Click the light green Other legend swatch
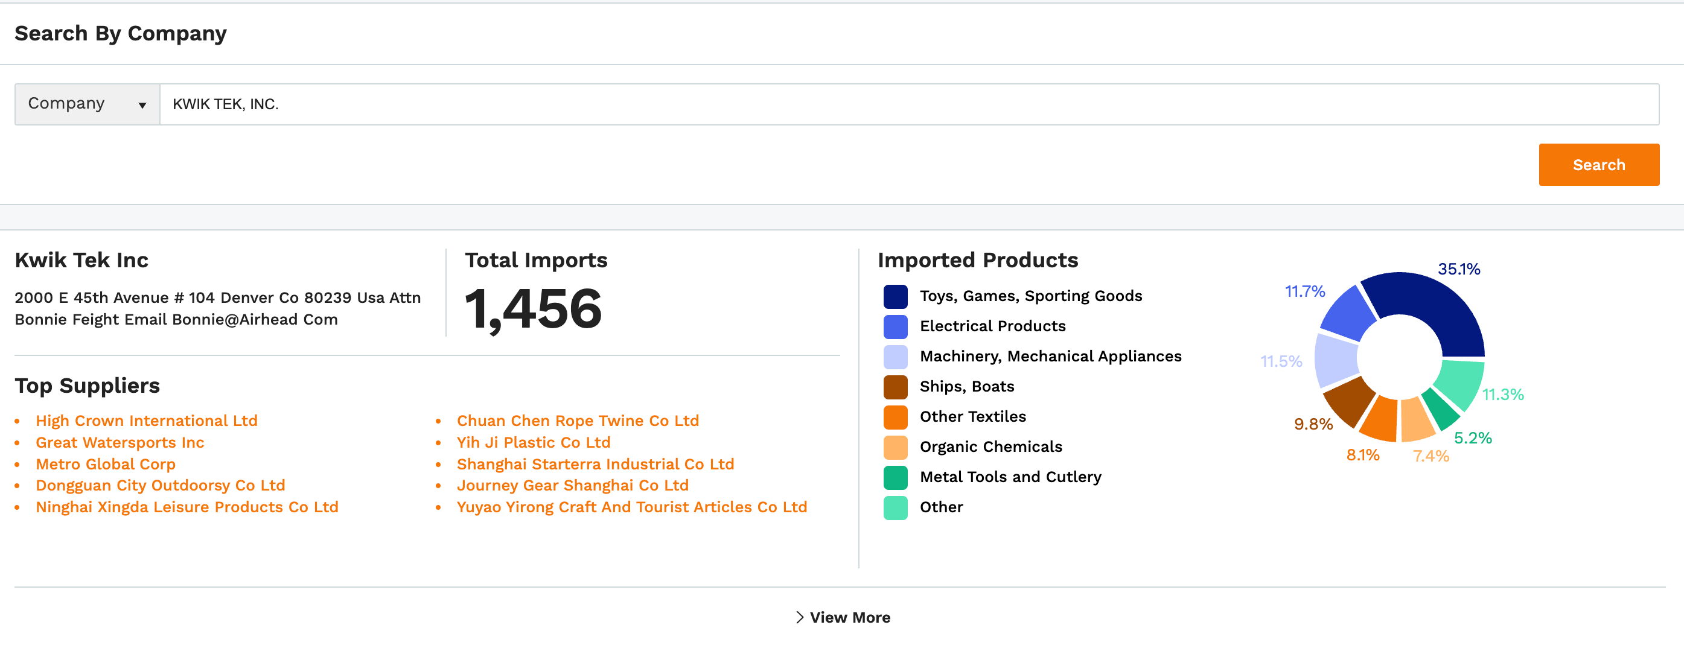 click(x=895, y=507)
